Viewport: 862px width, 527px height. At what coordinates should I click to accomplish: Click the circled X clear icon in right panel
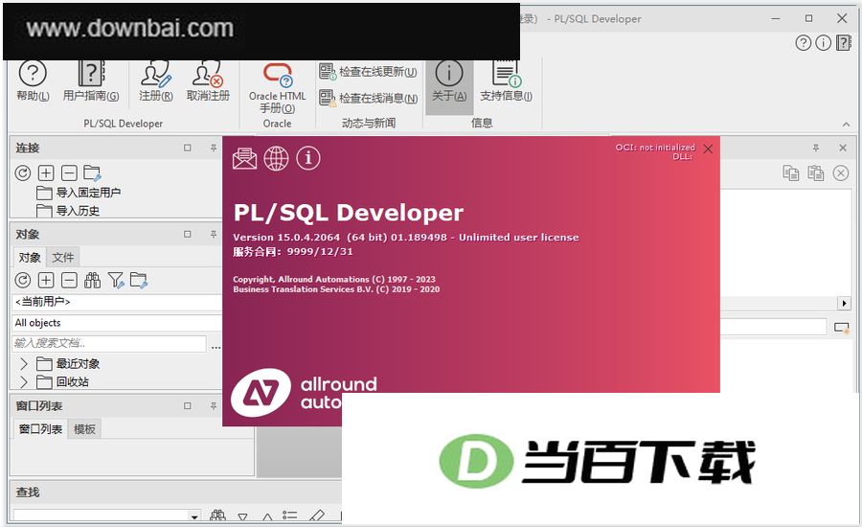[841, 173]
